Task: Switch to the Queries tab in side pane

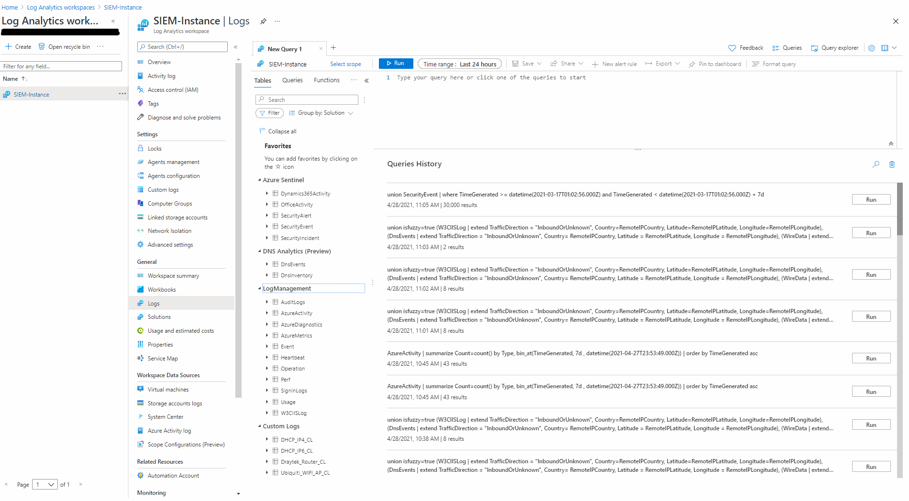Action: [292, 80]
